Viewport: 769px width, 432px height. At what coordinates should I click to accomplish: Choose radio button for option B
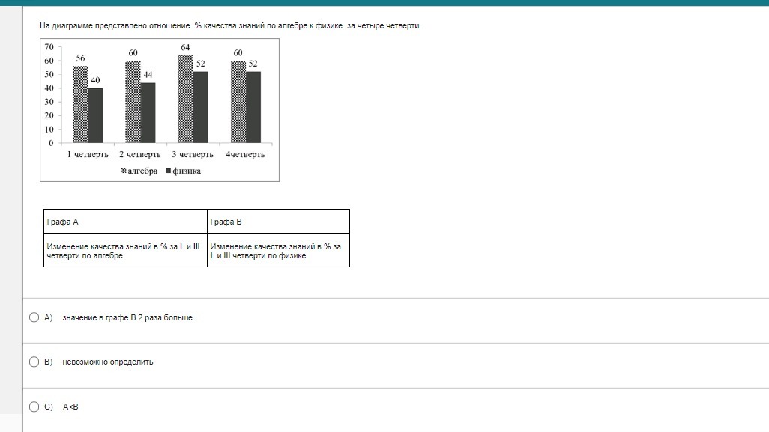tap(34, 362)
